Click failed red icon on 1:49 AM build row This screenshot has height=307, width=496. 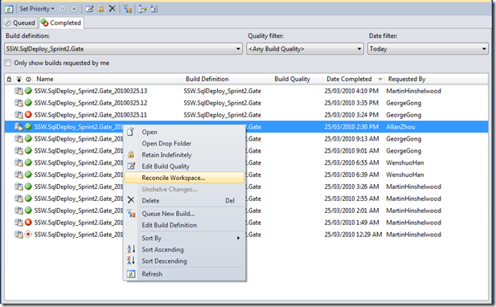[x=28, y=223]
